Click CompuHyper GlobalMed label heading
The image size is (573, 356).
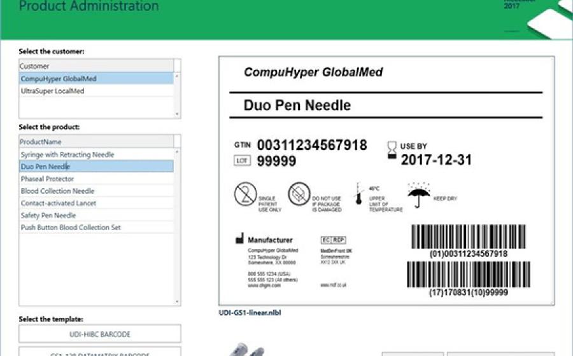tap(313, 72)
